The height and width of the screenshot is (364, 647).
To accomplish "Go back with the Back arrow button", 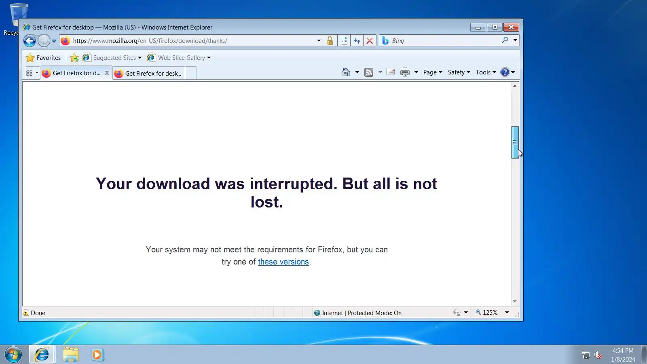I will coord(30,41).
